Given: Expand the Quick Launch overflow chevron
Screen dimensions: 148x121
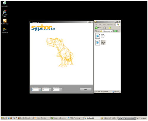Looking at the screenshot, I should coord(16,117).
